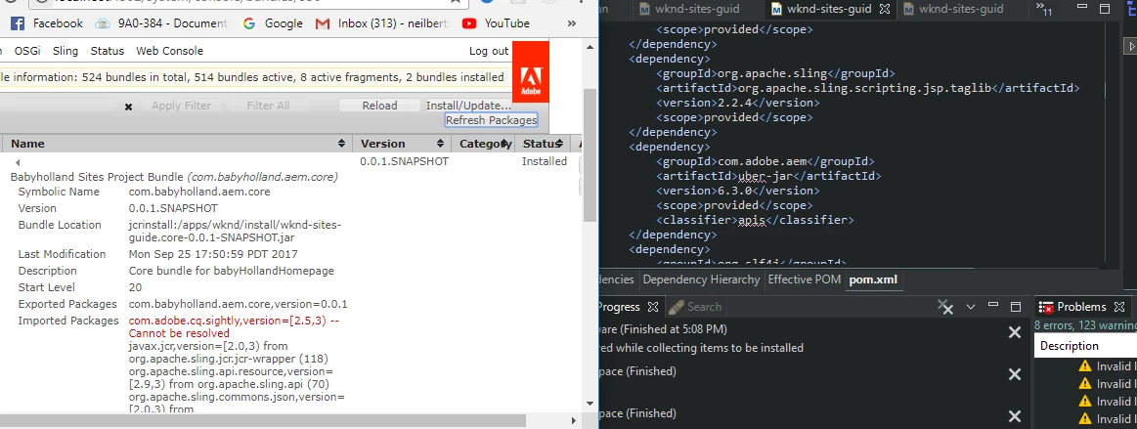Image resolution: width=1137 pixels, height=429 pixels.
Task: Open the Google bookmark
Action: pyautogui.click(x=273, y=23)
